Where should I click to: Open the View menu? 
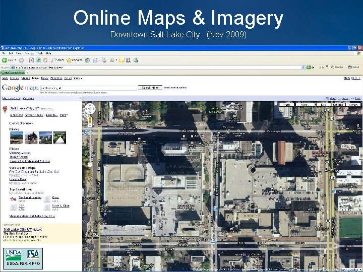point(19,53)
